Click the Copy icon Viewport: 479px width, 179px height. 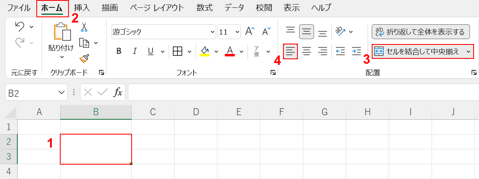[x=84, y=43]
